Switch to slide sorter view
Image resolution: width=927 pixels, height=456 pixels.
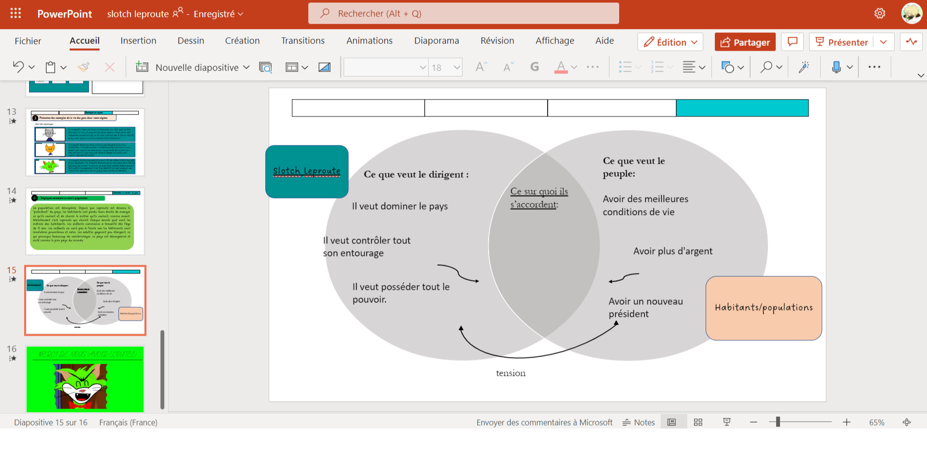point(698,422)
